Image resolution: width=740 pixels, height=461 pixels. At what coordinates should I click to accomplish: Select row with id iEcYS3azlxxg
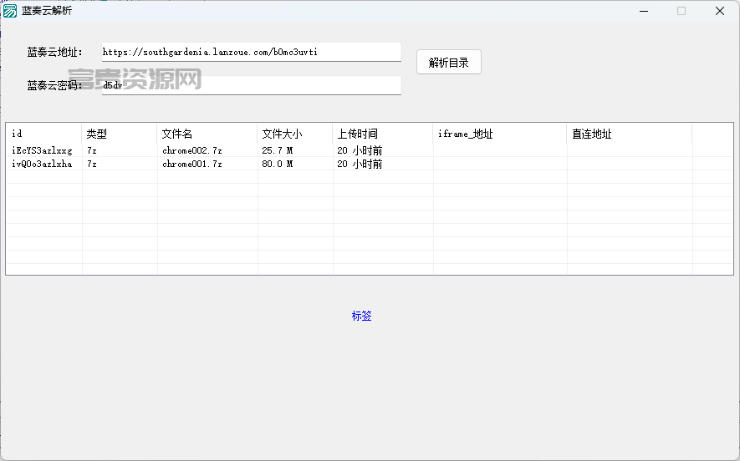click(x=370, y=150)
